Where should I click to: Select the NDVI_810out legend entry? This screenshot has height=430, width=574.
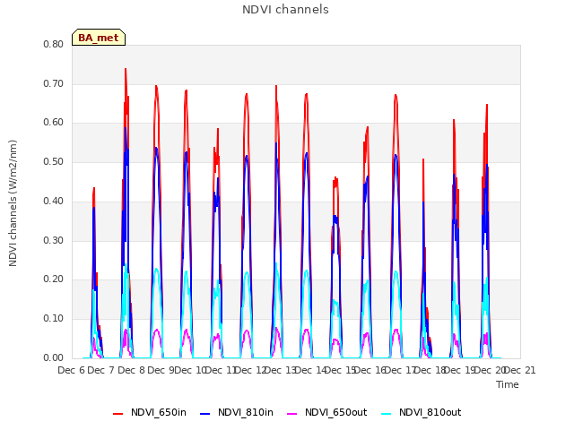(x=422, y=412)
